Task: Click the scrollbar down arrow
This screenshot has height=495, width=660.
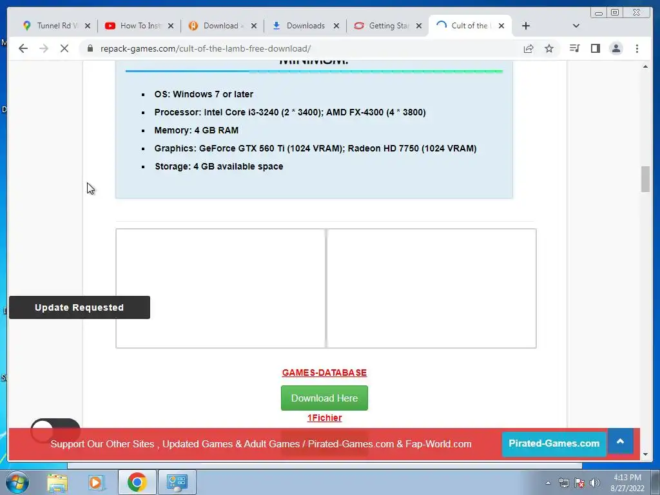Action: tap(645, 454)
